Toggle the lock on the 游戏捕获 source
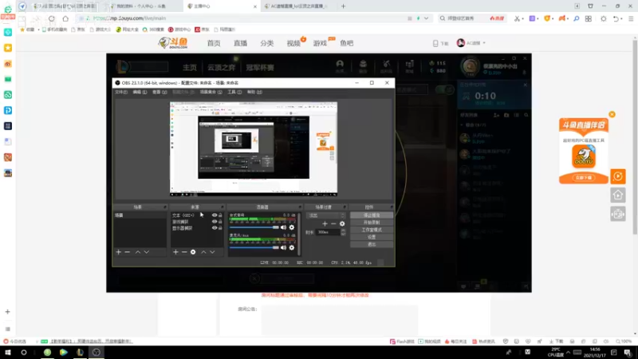Screen dimensions: 638x359 click(x=220, y=222)
